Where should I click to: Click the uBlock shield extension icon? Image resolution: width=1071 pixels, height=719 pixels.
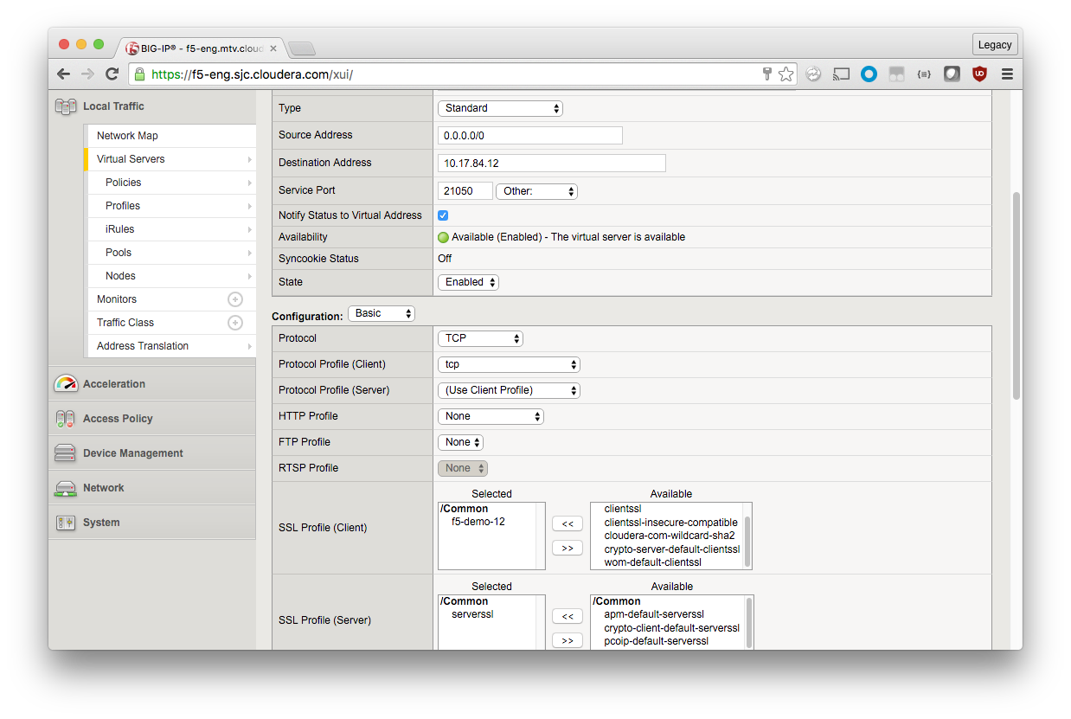point(979,74)
